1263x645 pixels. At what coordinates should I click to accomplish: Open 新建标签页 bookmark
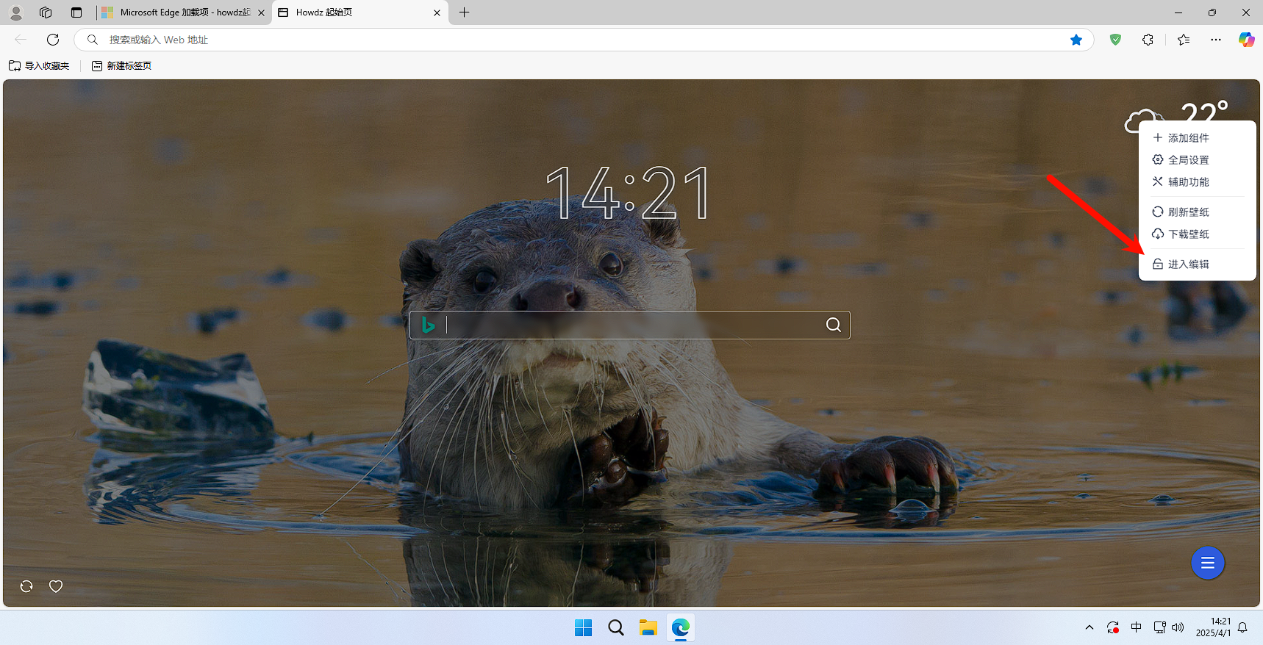(121, 65)
